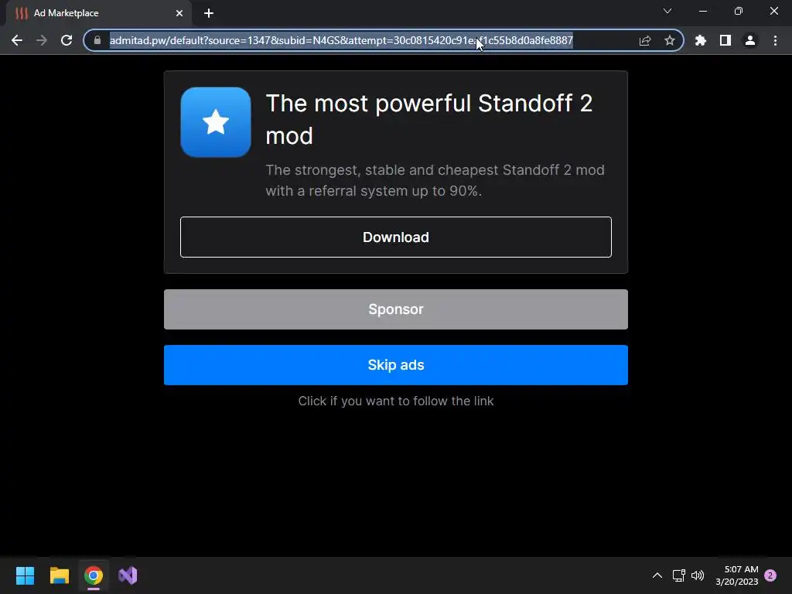
Task: Open the Extensions puzzle icon
Action: click(x=701, y=40)
